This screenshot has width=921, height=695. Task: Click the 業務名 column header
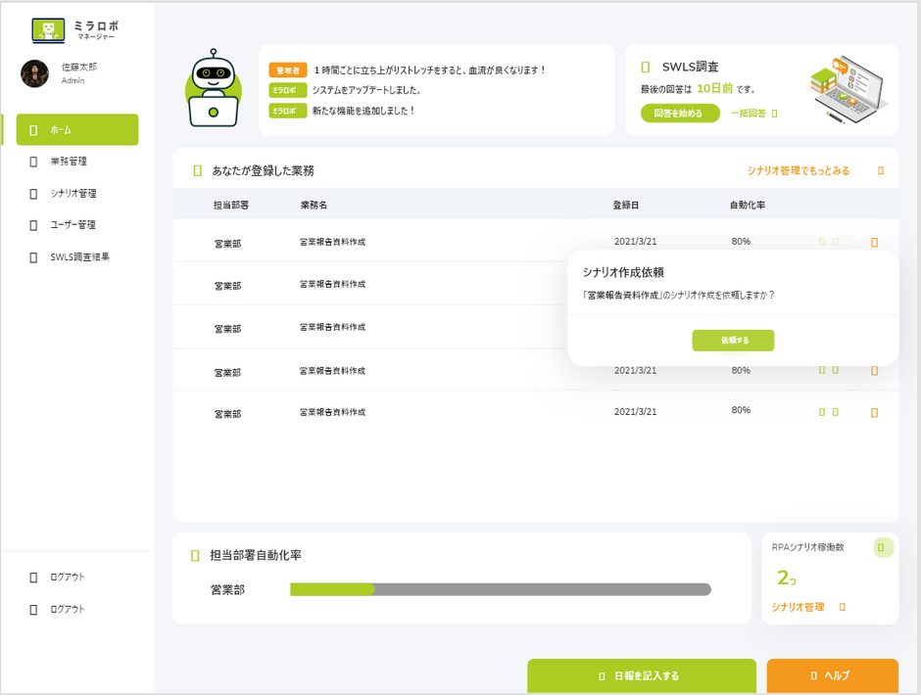coord(314,205)
